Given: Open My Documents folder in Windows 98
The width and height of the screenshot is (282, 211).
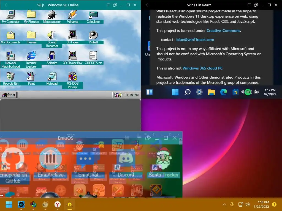Looking at the screenshot, I should click(x=11, y=37).
